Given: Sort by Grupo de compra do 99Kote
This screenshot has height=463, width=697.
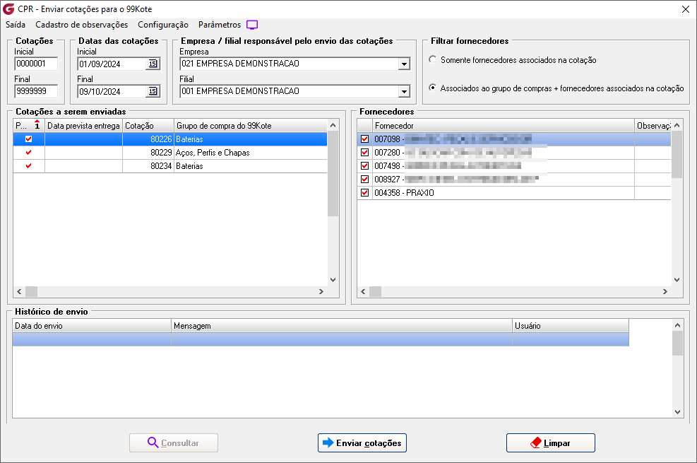Looking at the screenshot, I should [x=250, y=125].
